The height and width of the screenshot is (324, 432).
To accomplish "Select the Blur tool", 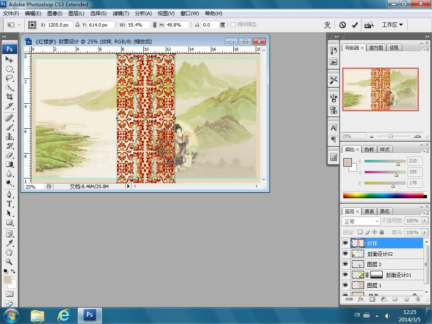I will point(9,174).
